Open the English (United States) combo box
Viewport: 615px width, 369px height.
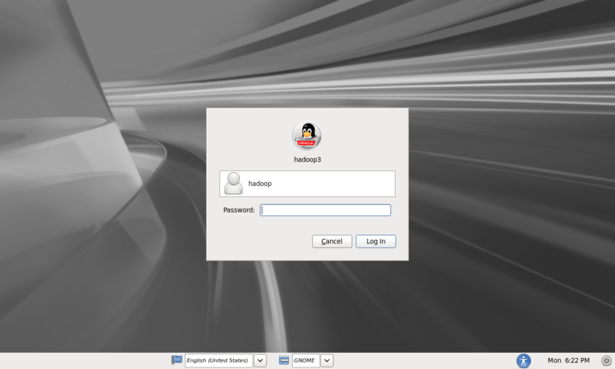(219, 360)
